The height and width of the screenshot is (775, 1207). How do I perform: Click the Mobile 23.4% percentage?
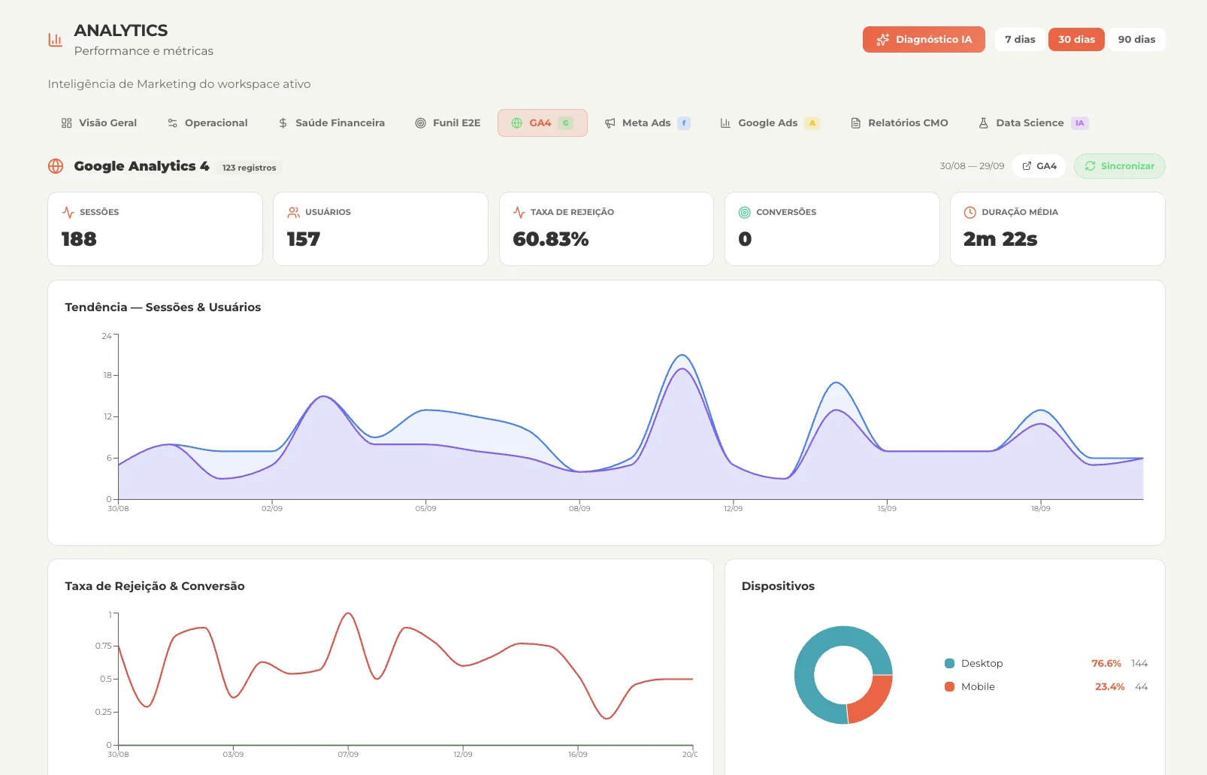[x=1110, y=686]
